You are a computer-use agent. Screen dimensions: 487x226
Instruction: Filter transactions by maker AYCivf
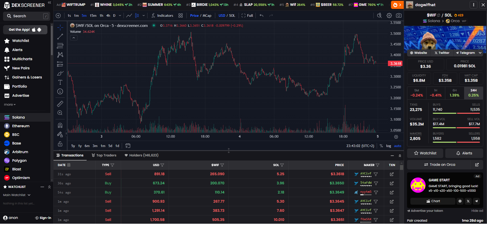(376, 174)
